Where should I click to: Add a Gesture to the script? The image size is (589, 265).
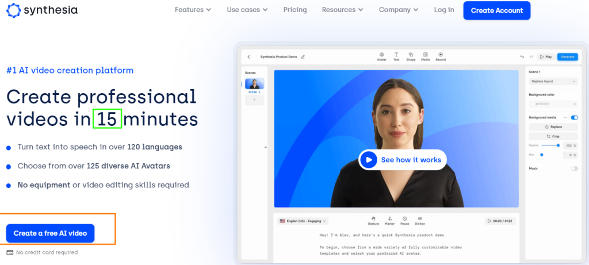pyautogui.click(x=373, y=221)
